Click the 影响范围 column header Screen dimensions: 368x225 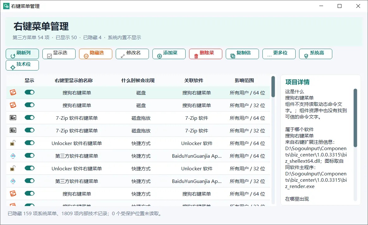[244, 81]
